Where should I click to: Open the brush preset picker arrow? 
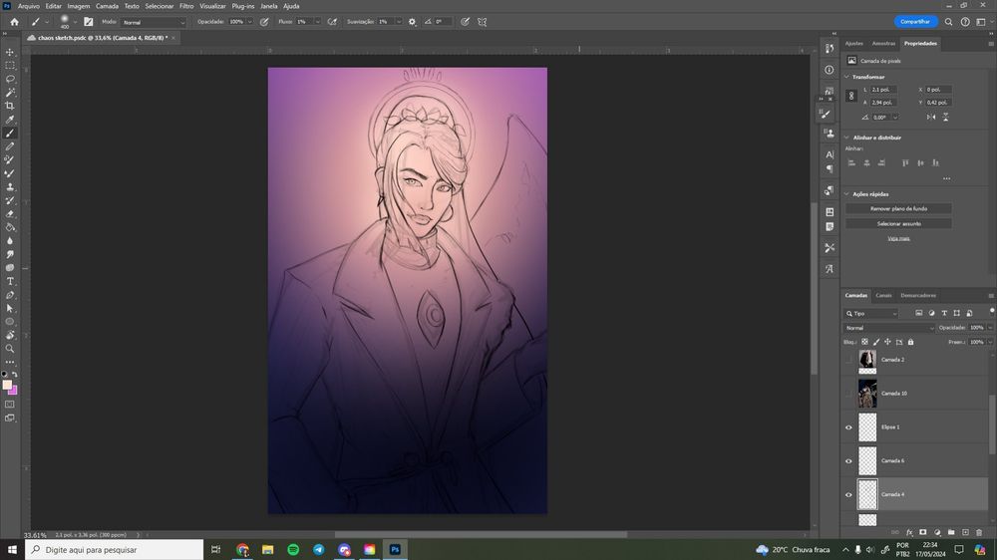click(75, 22)
